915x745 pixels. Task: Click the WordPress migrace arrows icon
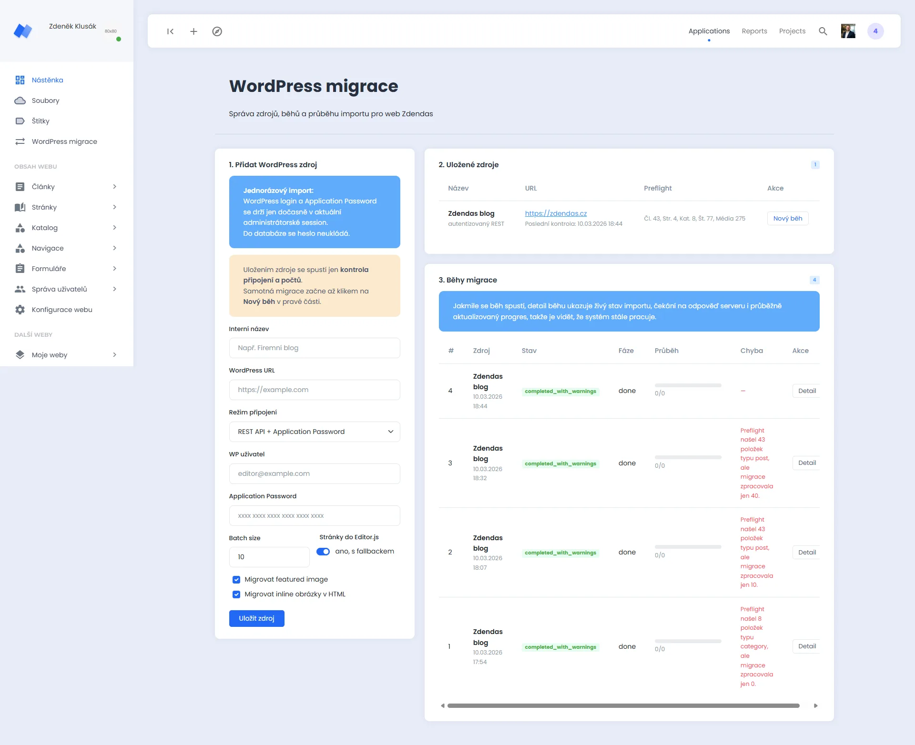click(x=20, y=141)
